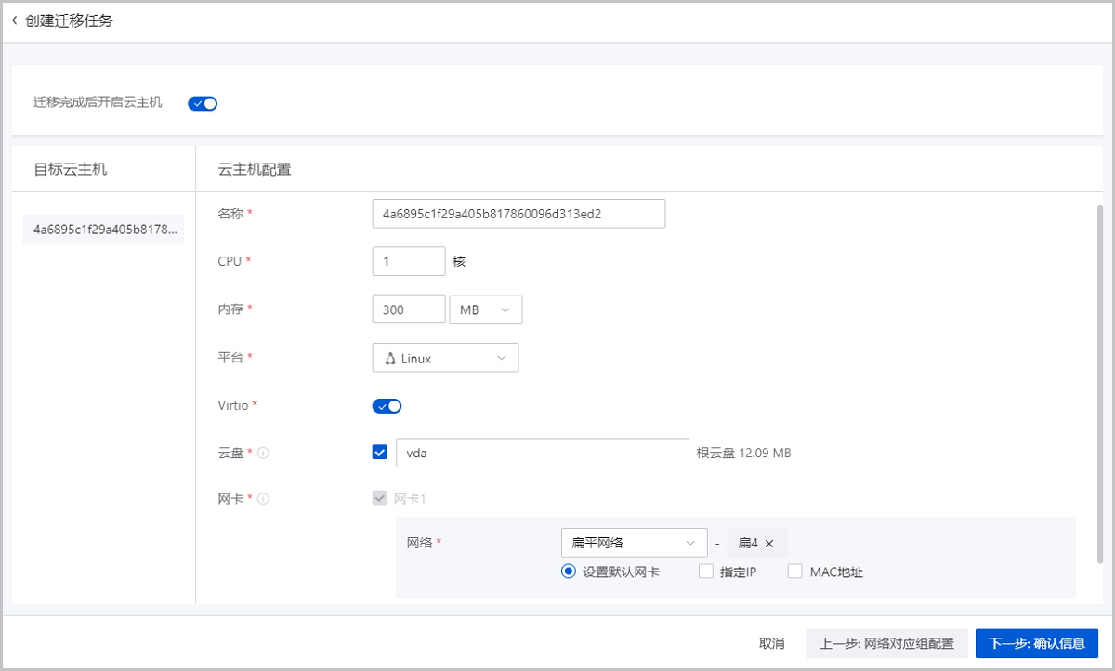Image resolution: width=1115 pixels, height=671 pixels.
Task: Click the 取消 button
Action: [771, 643]
